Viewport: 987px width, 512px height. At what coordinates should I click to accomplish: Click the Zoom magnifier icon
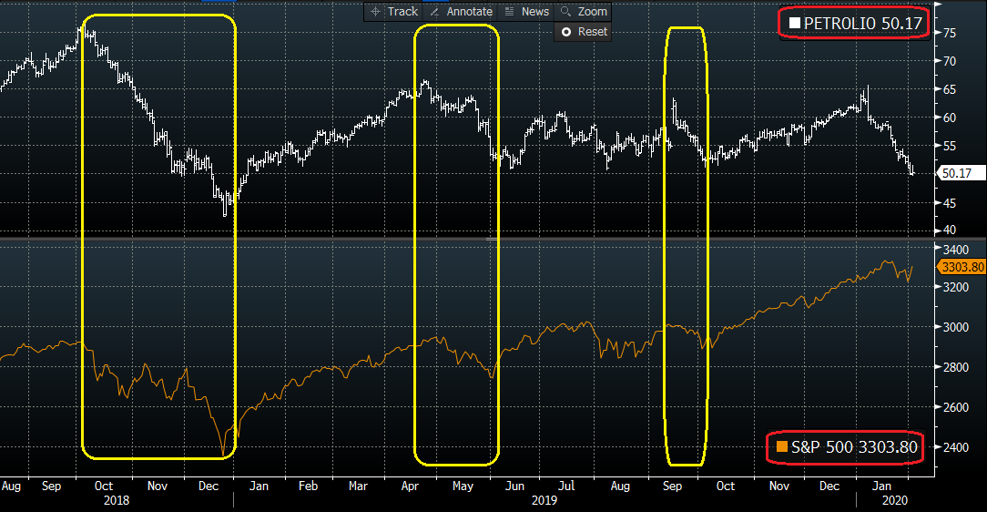(565, 12)
